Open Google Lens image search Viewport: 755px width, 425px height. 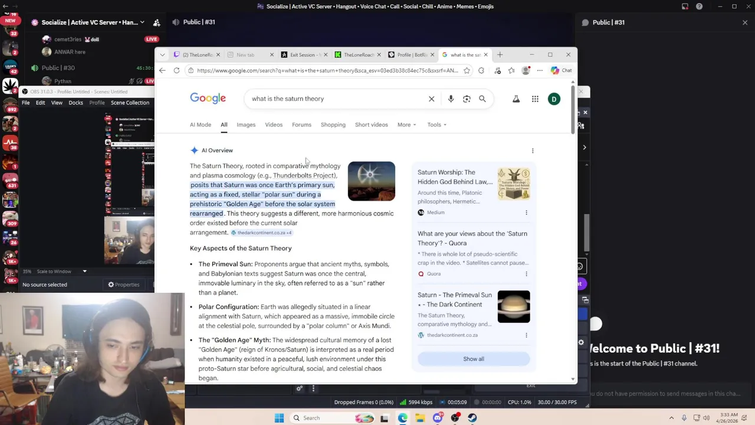[x=467, y=99]
